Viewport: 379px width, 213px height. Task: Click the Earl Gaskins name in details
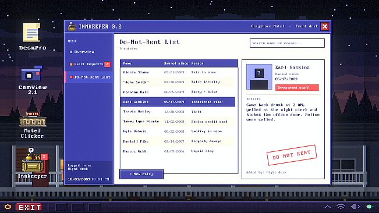292,68
